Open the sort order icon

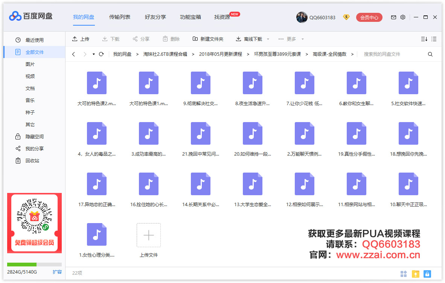(424, 39)
